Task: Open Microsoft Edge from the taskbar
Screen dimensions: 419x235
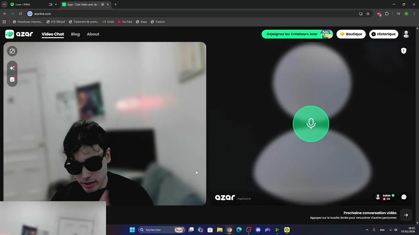Action: point(239,230)
